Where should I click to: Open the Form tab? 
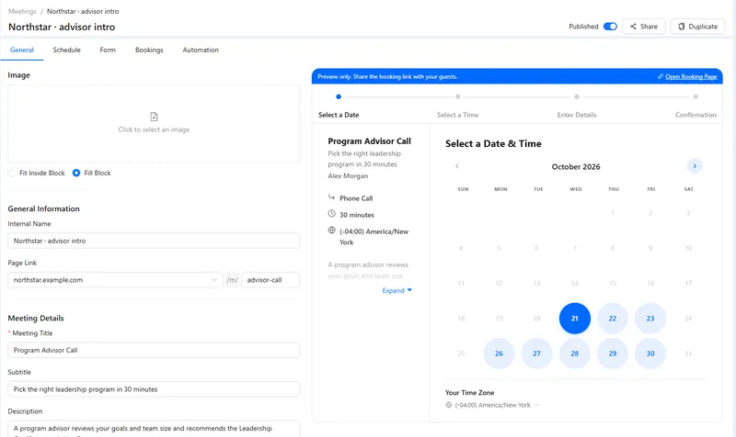(108, 50)
